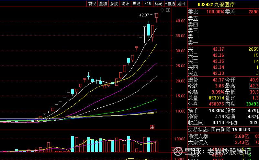Click the 今开 label

click(230, 80)
